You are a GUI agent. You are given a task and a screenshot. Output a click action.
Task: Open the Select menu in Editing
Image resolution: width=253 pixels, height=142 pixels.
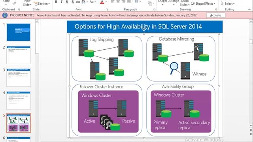[x=228, y=4]
